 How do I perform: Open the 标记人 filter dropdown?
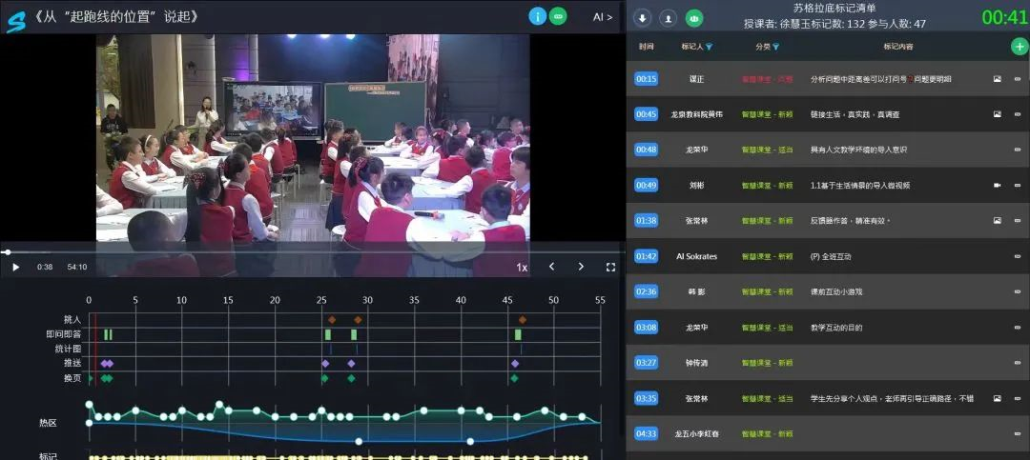[x=709, y=47]
